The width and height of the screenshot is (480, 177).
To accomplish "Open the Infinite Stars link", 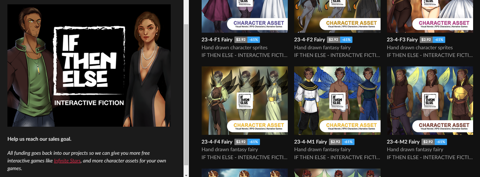I will pyautogui.click(x=67, y=161).
